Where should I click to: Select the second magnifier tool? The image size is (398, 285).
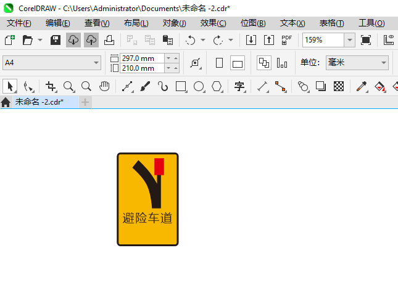[x=86, y=87]
